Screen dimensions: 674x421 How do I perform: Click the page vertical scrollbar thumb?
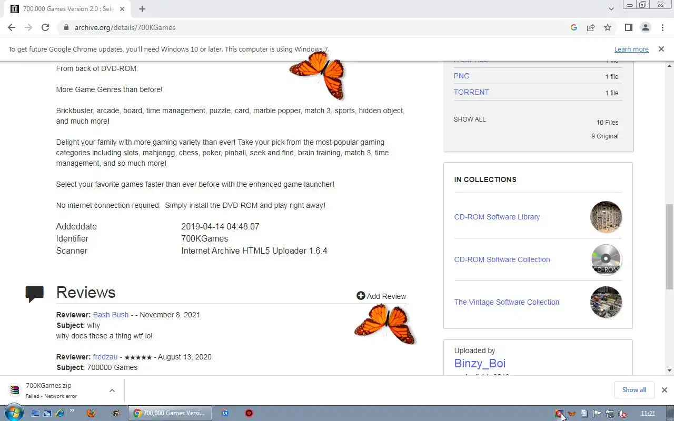tap(669, 246)
